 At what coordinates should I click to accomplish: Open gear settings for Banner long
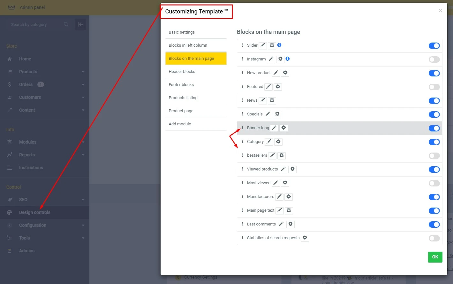pos(283,128)
